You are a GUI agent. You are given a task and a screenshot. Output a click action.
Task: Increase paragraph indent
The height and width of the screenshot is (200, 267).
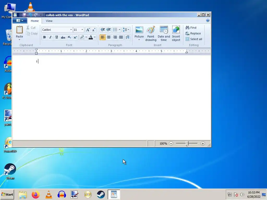108,30
